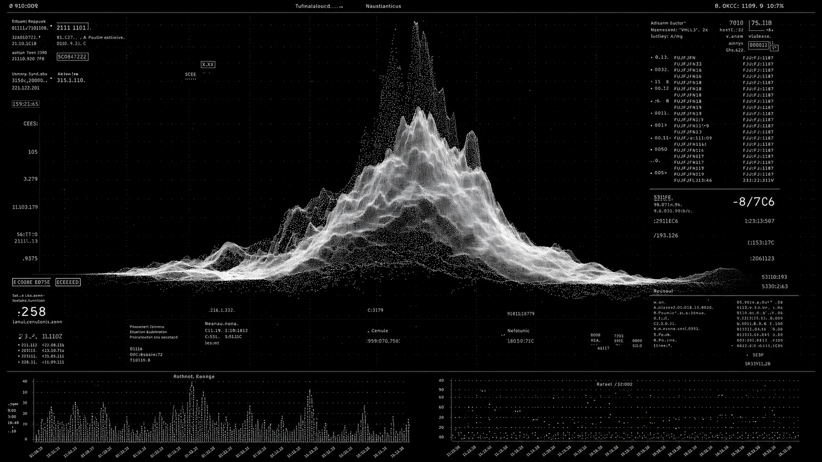The image size is (822, 462).
Task: Click the A Poutim ostiieive text
Action: [x=103, y=37]
